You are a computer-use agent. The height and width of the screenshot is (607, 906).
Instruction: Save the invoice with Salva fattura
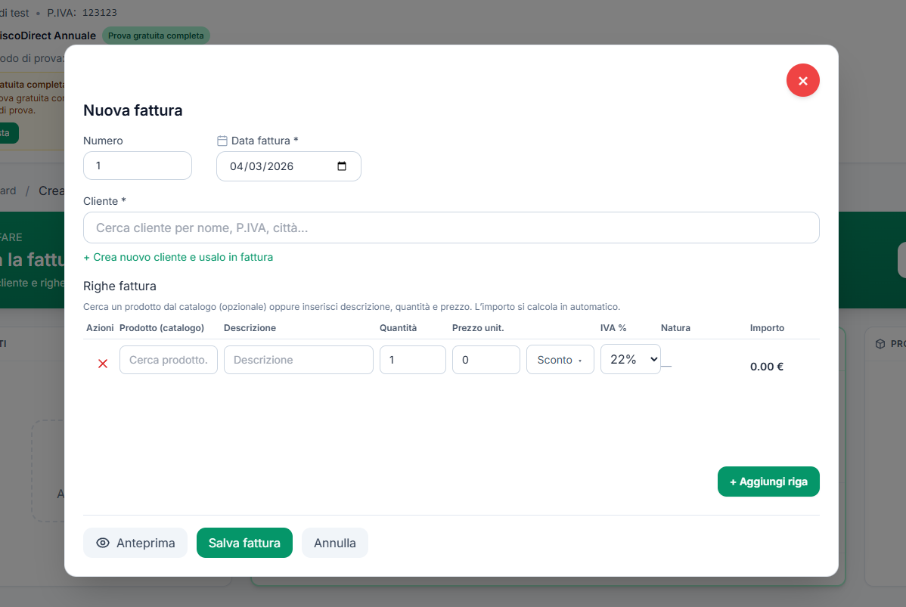point(244,543)
